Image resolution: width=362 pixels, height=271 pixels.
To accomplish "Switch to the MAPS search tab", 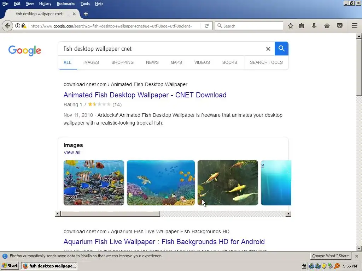I will (x=176, y=62).
